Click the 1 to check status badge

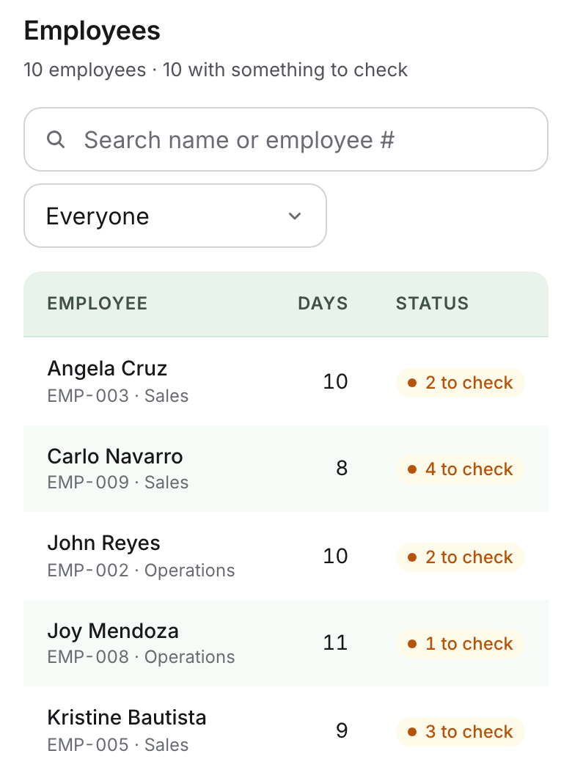point(460,643)
